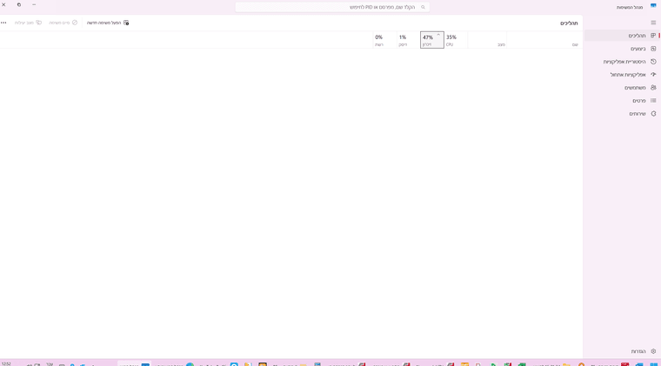
Task: Select the Processes (תהליכים) sidebar item
Action: click(x=622, y=36)
